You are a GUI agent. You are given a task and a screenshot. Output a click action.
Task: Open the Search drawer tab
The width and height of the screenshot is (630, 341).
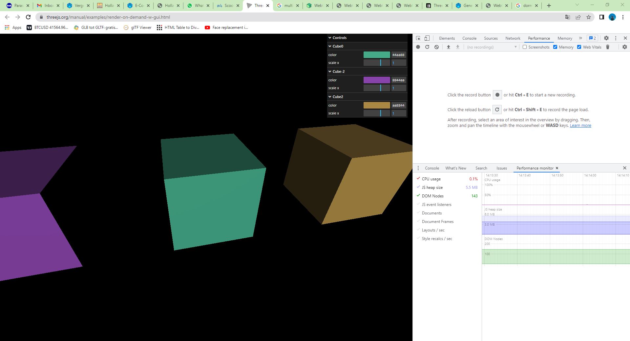click(x=481, y=168)
